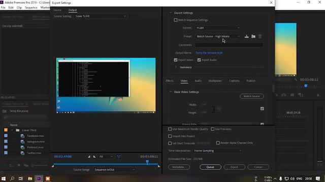The image size is (325, 182).
Task: Open the Sequence menu
Action: (31, 8)
